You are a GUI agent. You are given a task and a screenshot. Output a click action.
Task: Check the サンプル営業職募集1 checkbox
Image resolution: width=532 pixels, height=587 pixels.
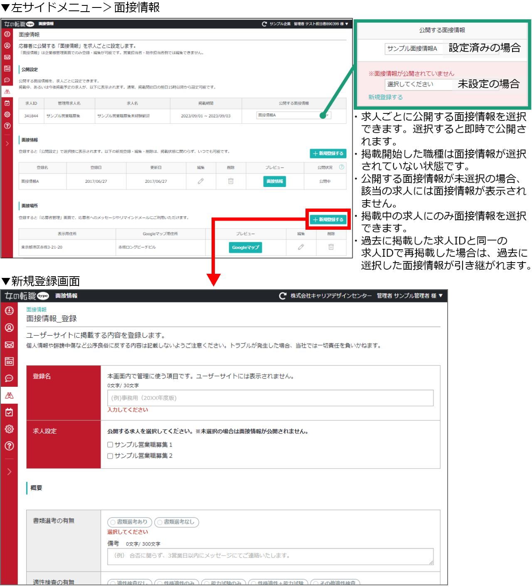pos(110,445)
